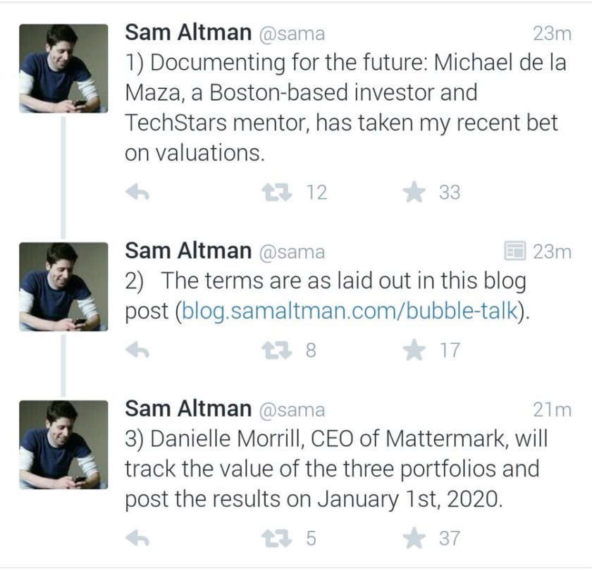Open the summary card icon on second tweet
Viewport: 592px width, 571px height.
[x=515, y=251]
